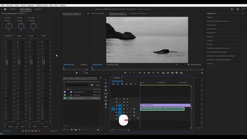Play the sequence in Program monitor
Image resolution: width=247 pixels, height=139 pixels.
tap(149, 73)
